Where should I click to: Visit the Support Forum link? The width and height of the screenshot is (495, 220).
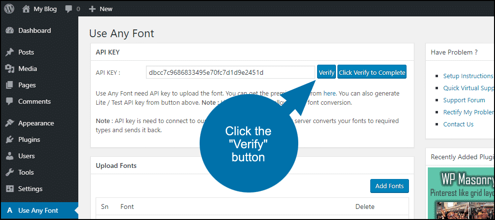(x=464, y=100)
